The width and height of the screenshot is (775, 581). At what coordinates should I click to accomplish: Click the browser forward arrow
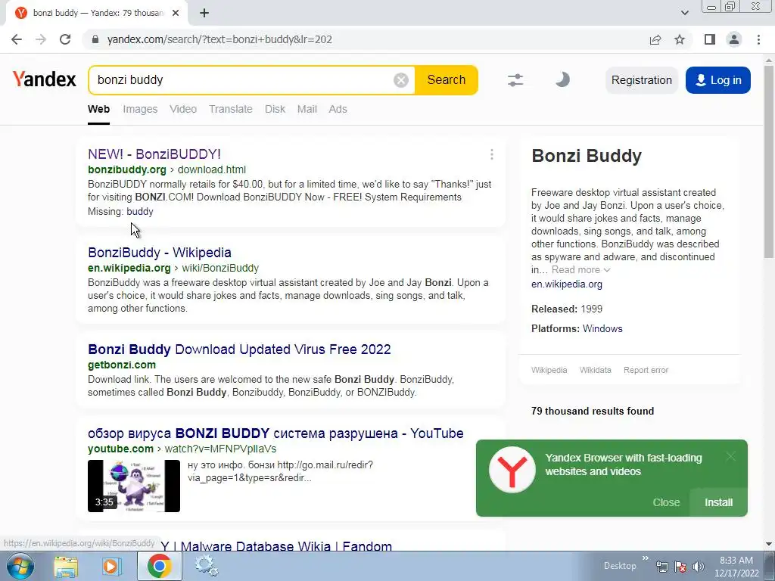pos(41,39)
